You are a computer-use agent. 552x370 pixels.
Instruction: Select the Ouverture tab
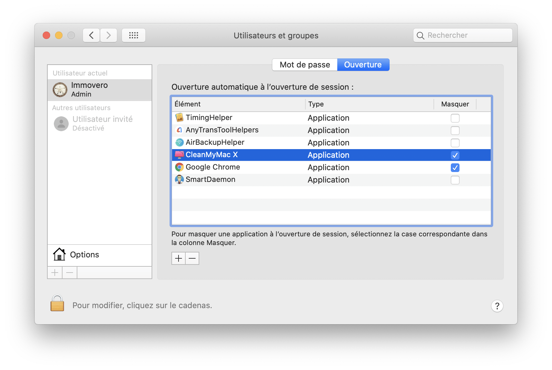click(x=363, y=65)
